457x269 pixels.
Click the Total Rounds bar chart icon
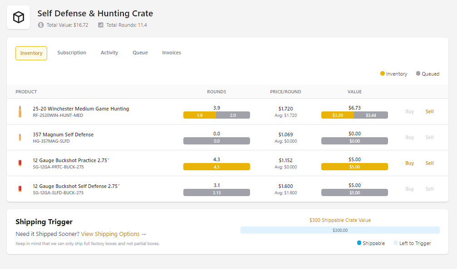pyautogui.click(x=101, y=25)
